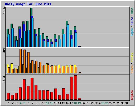
Task: Click day label 15 on the x-axis
Action: click(x=63, y=103)
